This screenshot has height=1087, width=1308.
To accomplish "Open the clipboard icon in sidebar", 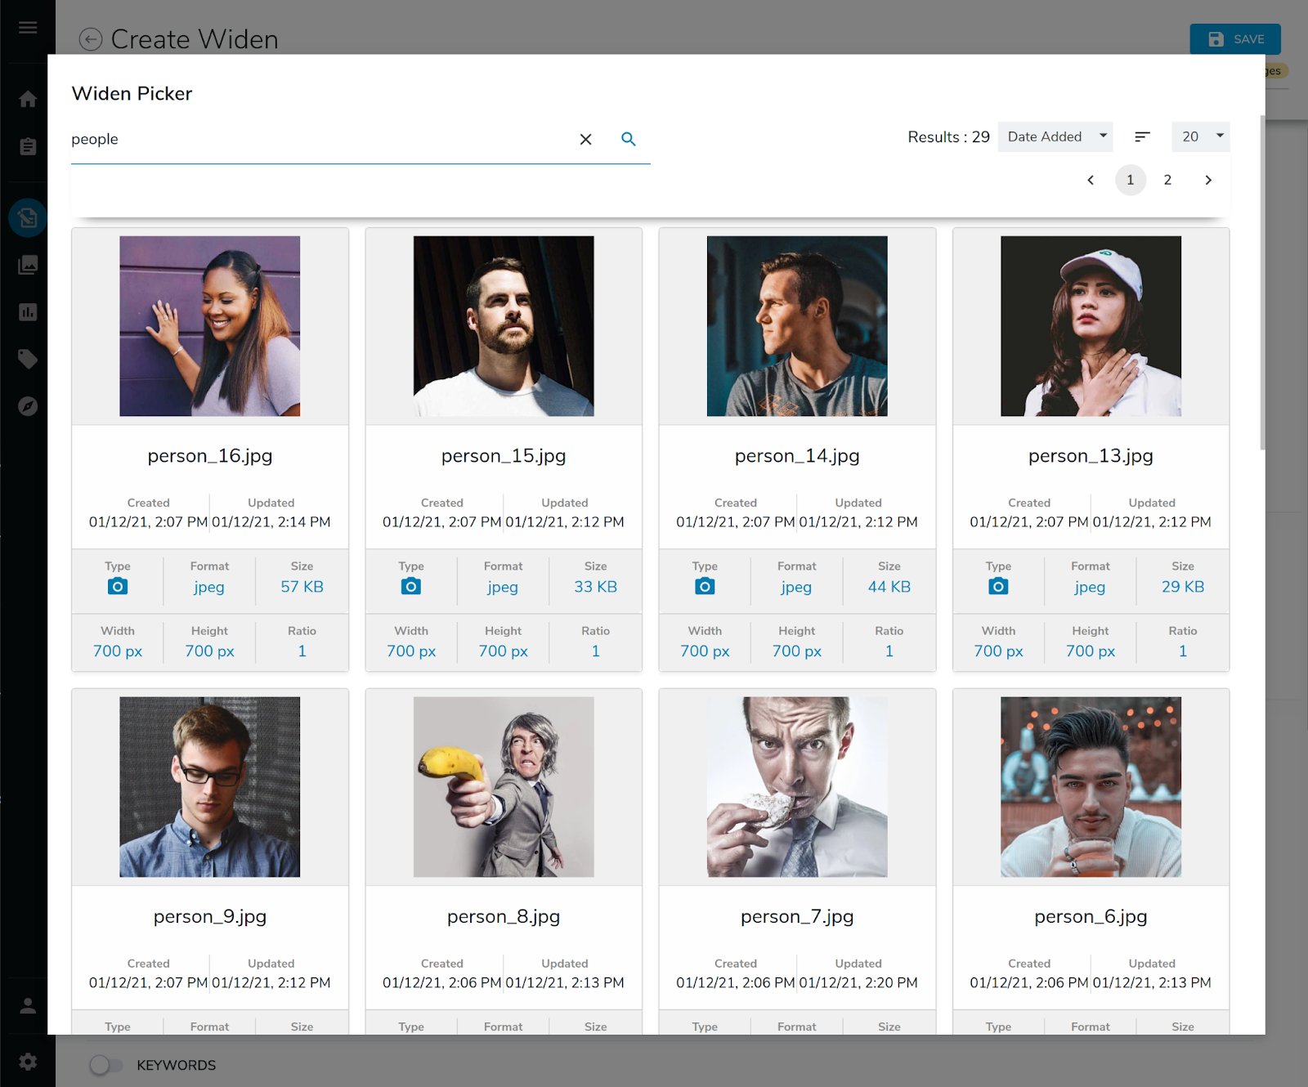I will click(x=28, y=147).
